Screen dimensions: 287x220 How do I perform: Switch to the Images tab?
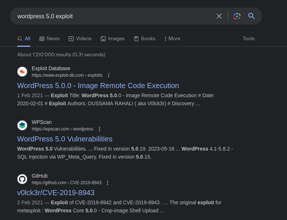pyautogui.click(x=113, y=38)
